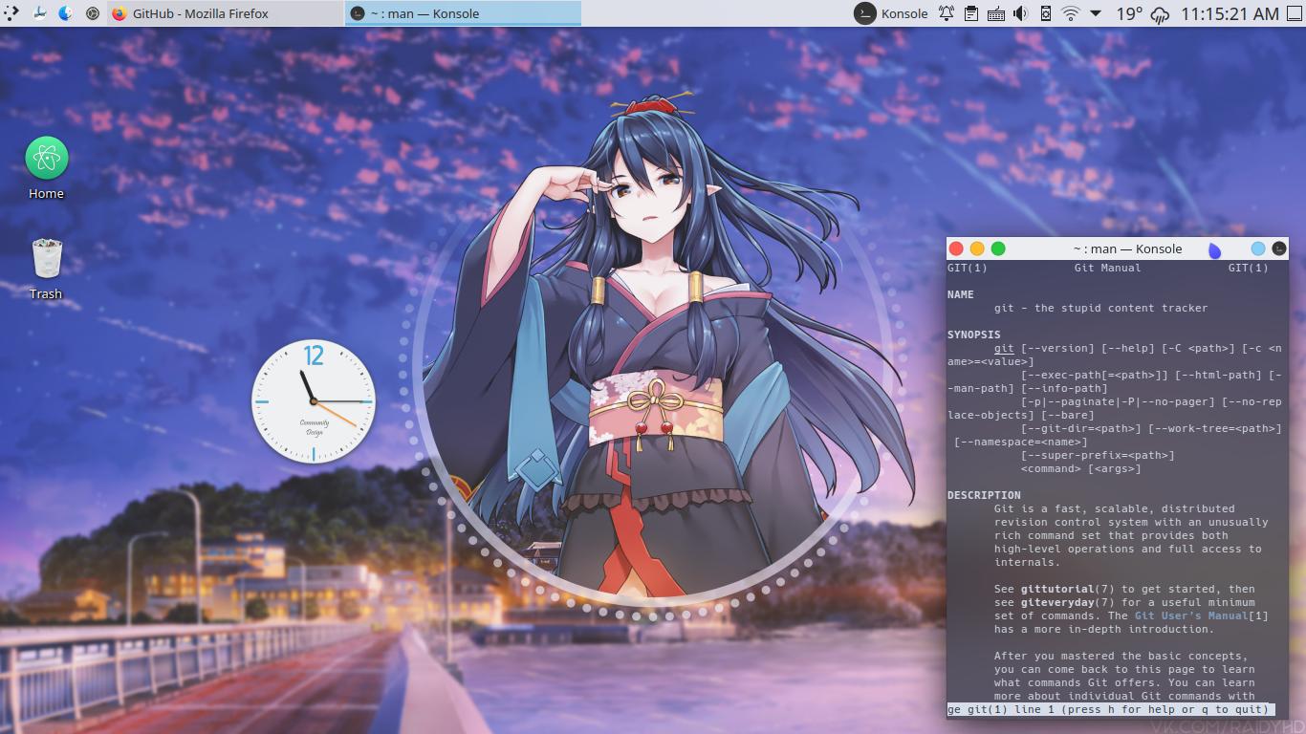
Task: Click the keyboard tray icon
Action: [x=995, y=13]
